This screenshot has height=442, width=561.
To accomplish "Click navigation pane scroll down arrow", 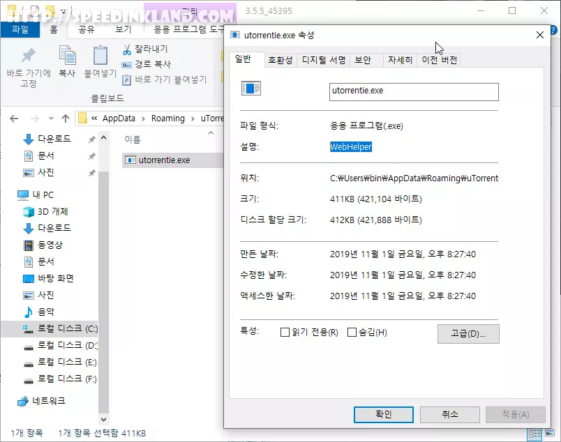I will [x=103, y=420].
